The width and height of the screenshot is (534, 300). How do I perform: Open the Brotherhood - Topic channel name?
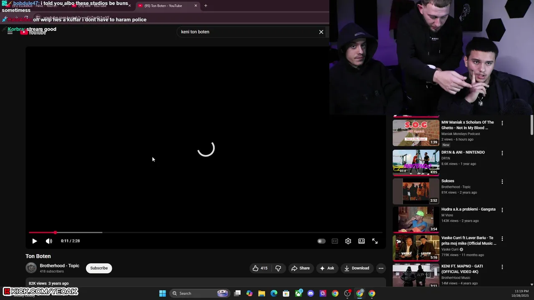[59, 265]
